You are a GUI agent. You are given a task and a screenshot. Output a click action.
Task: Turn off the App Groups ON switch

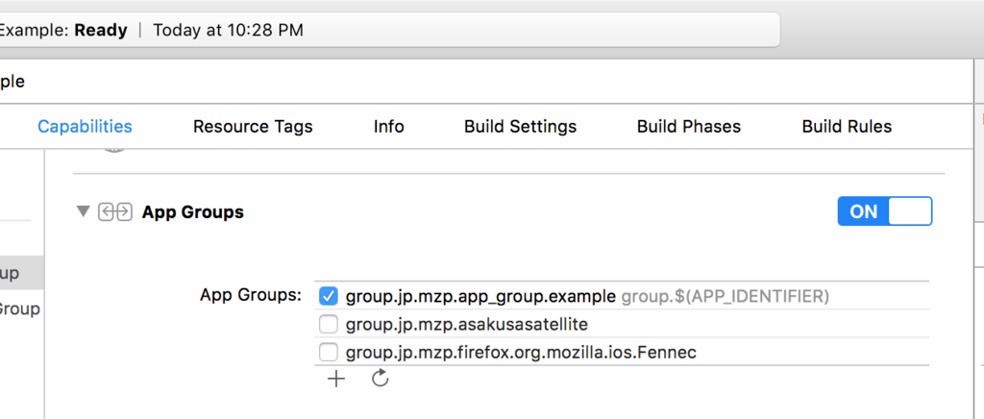click(884, 211)
